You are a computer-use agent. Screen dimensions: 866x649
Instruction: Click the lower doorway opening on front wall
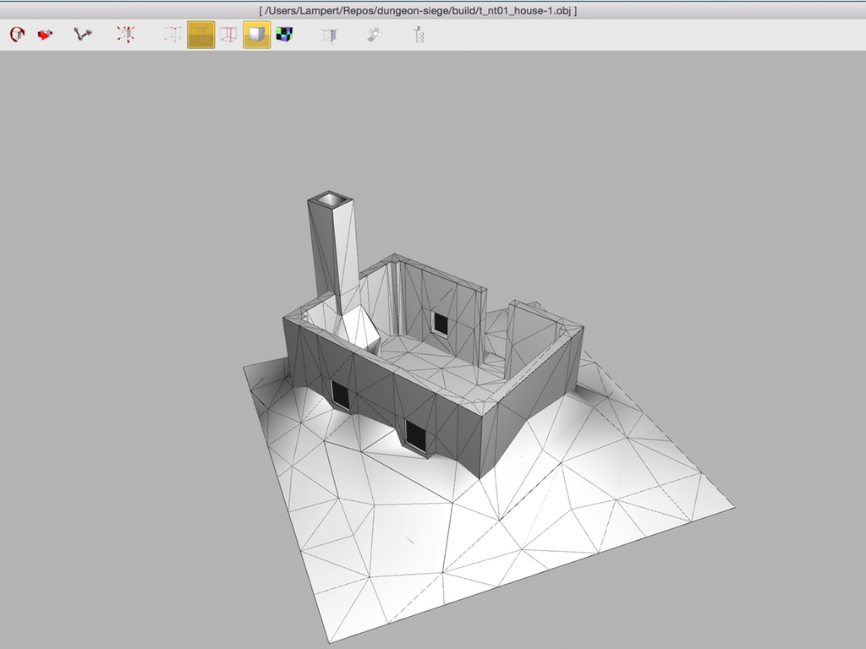[416, 434]
